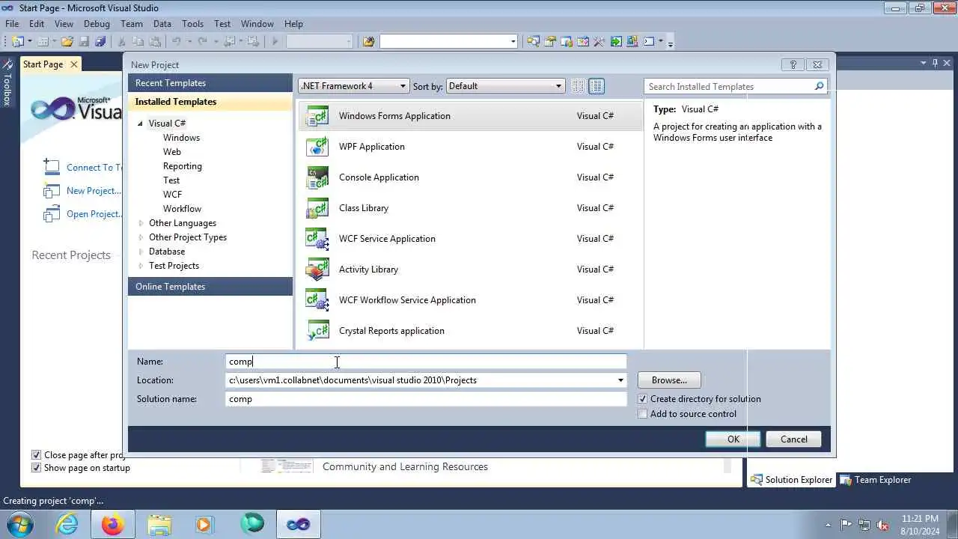This screenshot has width=958, height=539.
Task: Open Windows Explorer folder on the taskbar
Action: (159, 524)
